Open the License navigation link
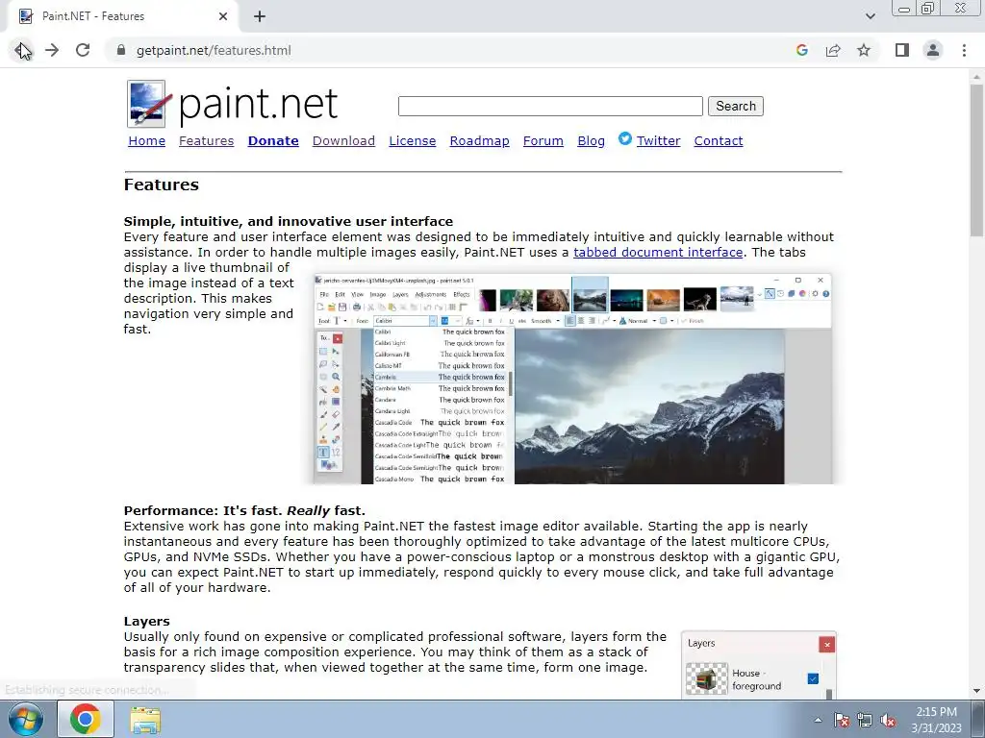Image resolution: width=985 pixels, height=738 pixels. pyautogui.click(x=412, y=140)
